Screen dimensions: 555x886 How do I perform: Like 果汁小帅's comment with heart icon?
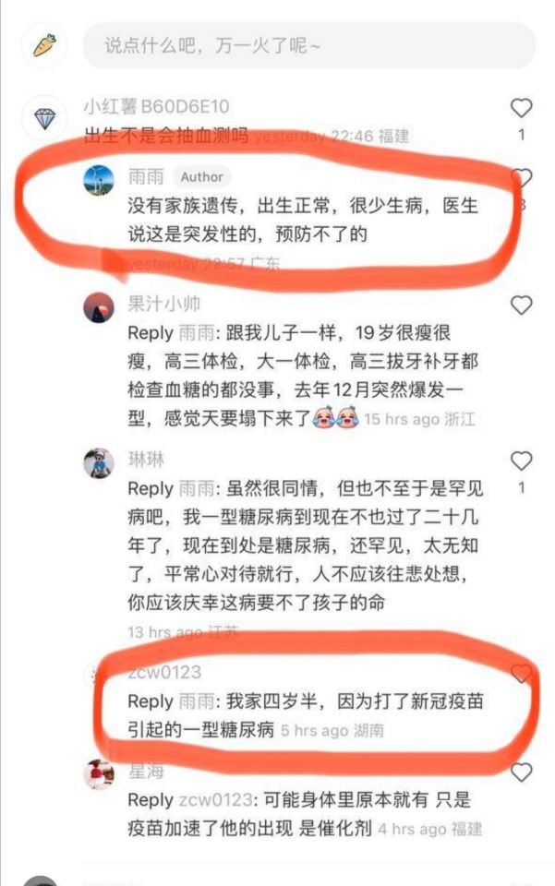[521, 305]
